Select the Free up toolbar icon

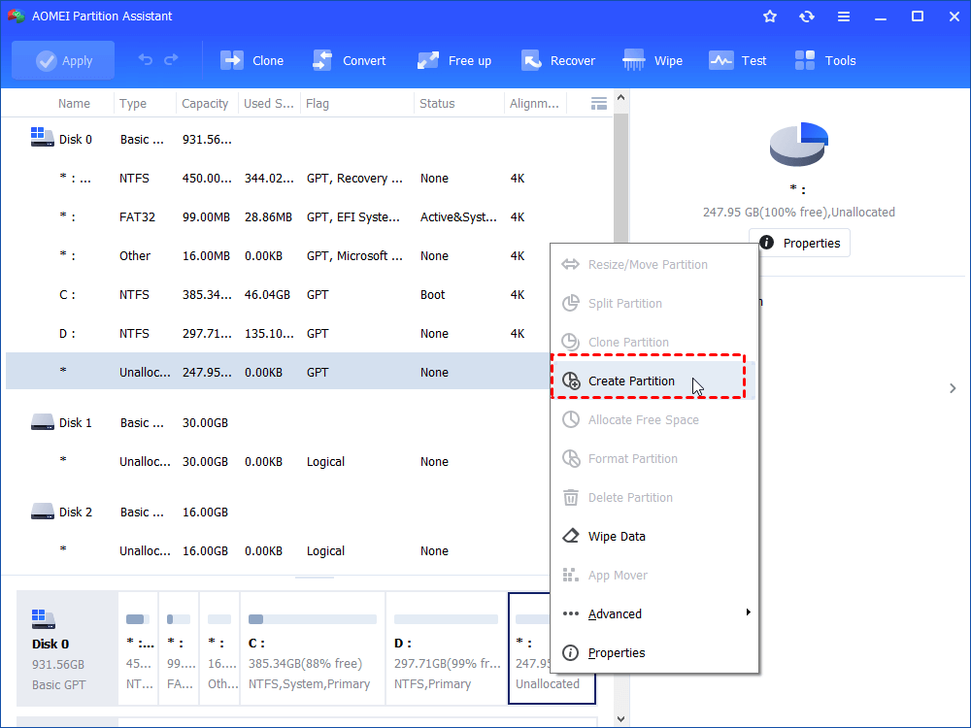(x=453, y=59)
